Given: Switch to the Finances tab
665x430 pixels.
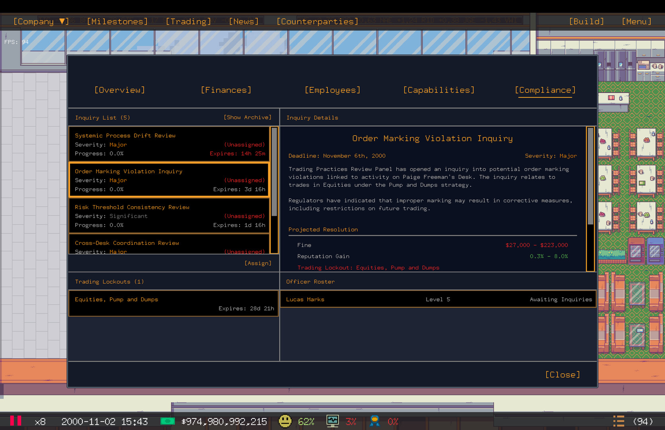Looking at the screenshot, I should pyautogui.click(x=226, y=90).
